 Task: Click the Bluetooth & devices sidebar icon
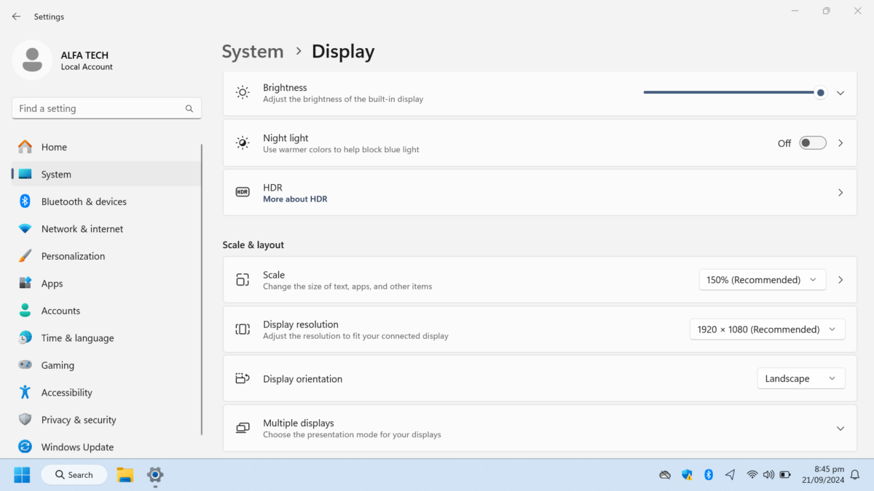tap(25, 201)
